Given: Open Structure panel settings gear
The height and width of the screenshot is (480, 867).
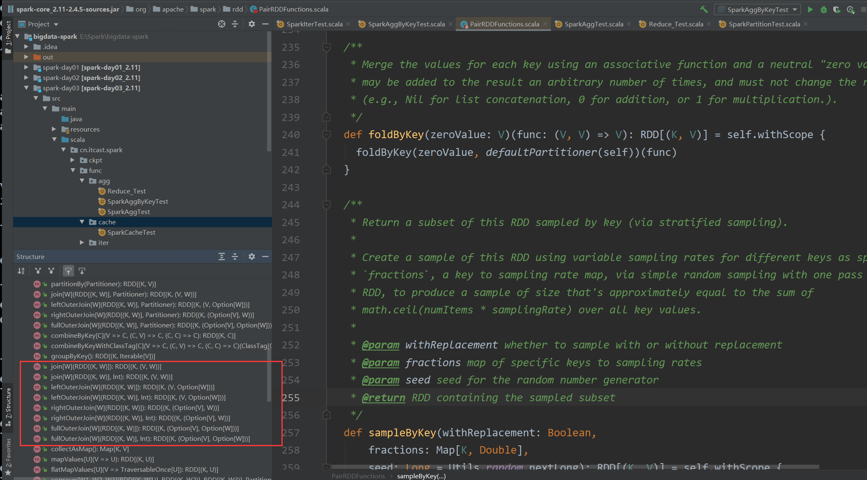Looking at the screenshot, I should [x=252, y=256].
